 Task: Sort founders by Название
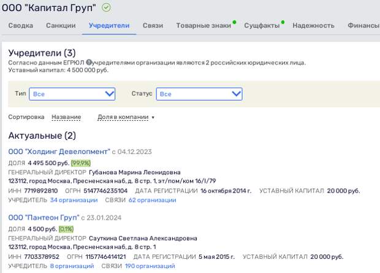click(x=66, y=117)
